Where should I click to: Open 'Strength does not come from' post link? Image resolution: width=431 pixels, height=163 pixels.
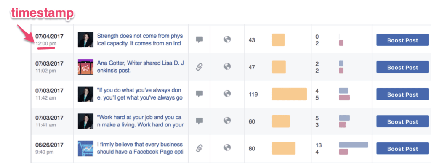pyautogui.click(x=140, y=40)
